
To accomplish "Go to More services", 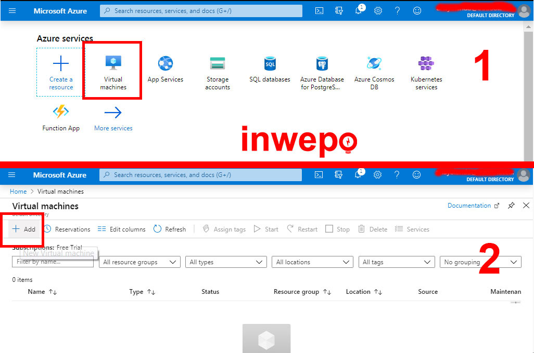I will (113, 119).
